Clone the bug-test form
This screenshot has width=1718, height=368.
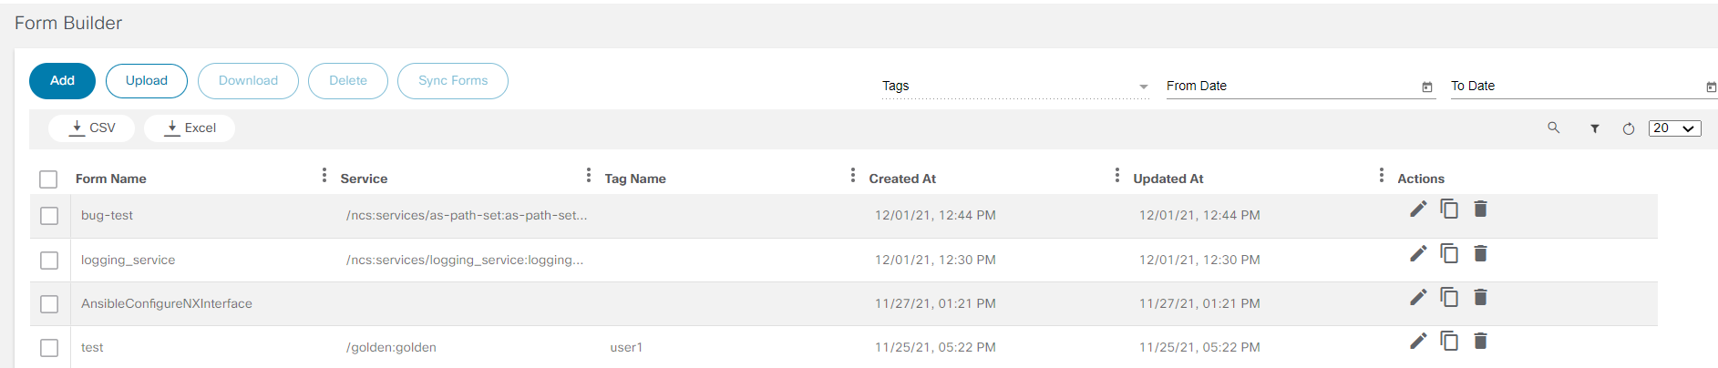point(1449,210)
